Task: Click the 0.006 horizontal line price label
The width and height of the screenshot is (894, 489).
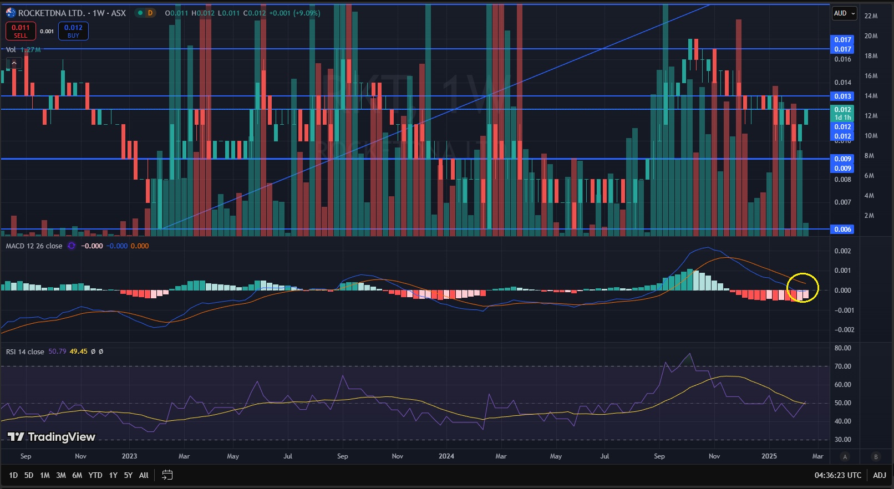Action: (843, 230)
